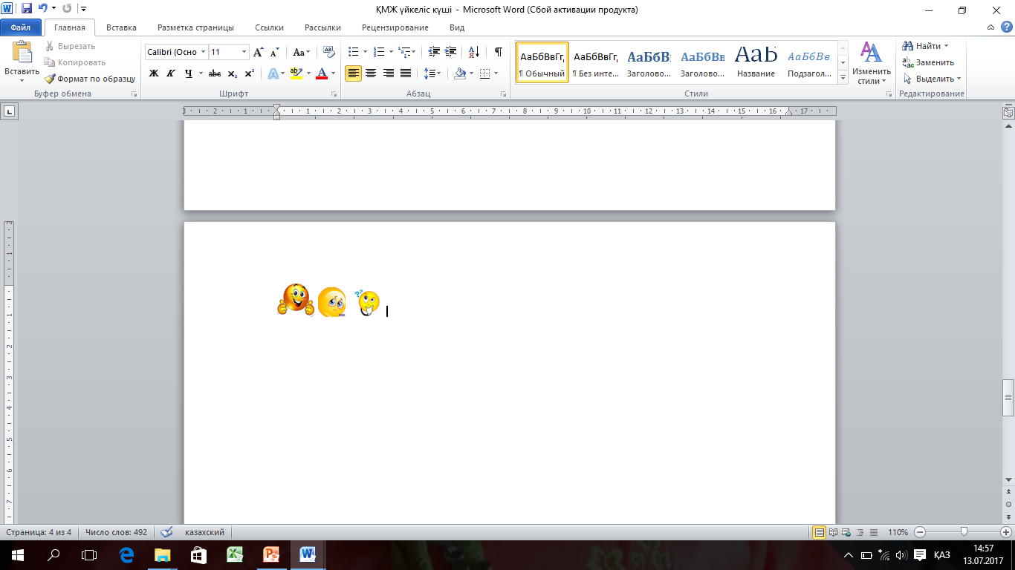Apply italic formatting (К)
This screenshot has height=570, width=1015.
point(171,73)
